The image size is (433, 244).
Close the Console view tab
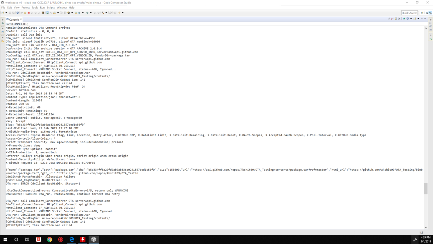[21, 19]
